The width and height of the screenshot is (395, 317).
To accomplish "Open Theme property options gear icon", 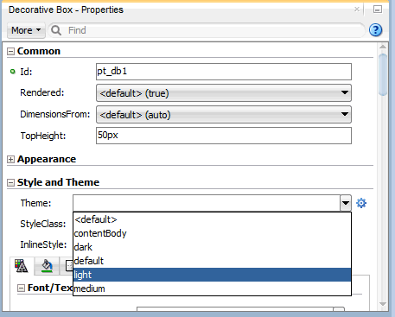I will 361,203.
